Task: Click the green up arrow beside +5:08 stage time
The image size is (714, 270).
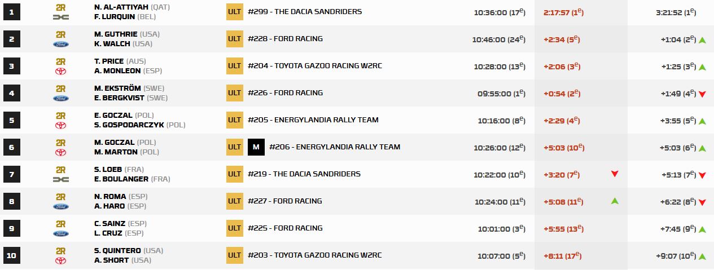Action: 615,201
